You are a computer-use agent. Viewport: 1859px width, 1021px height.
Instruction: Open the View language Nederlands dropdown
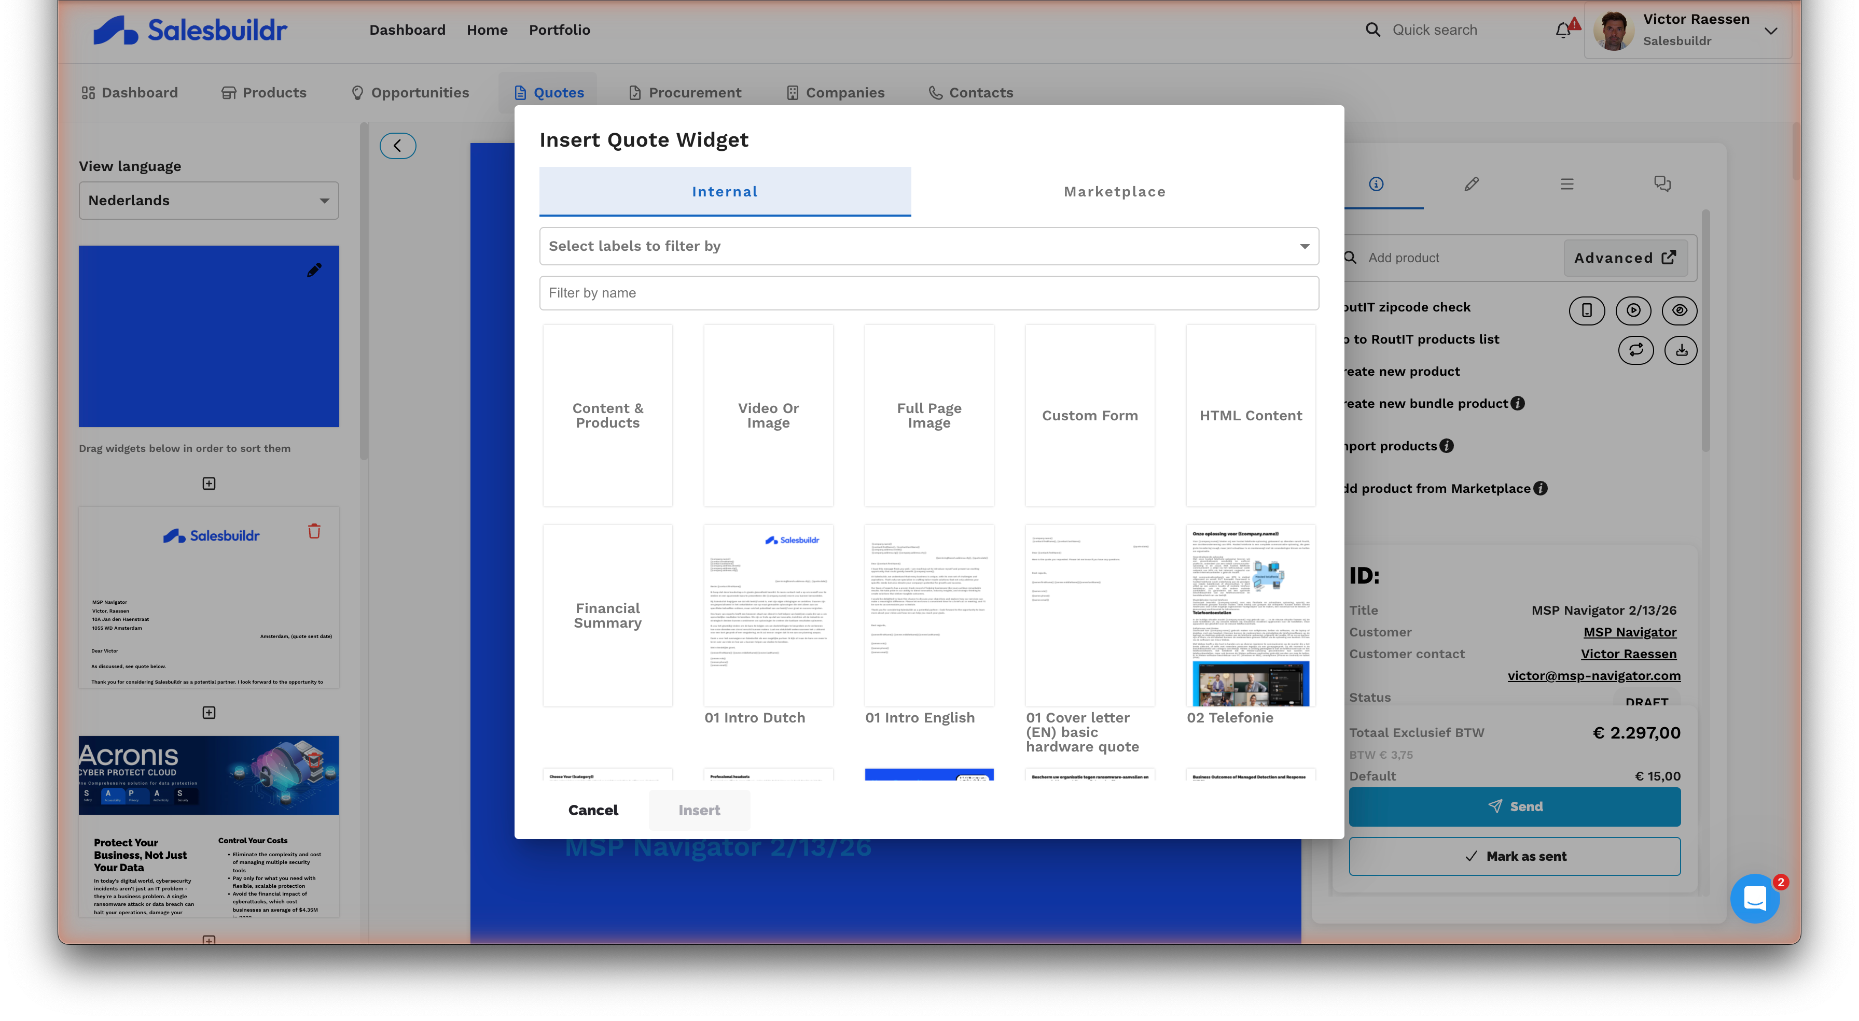pos(209,201)
